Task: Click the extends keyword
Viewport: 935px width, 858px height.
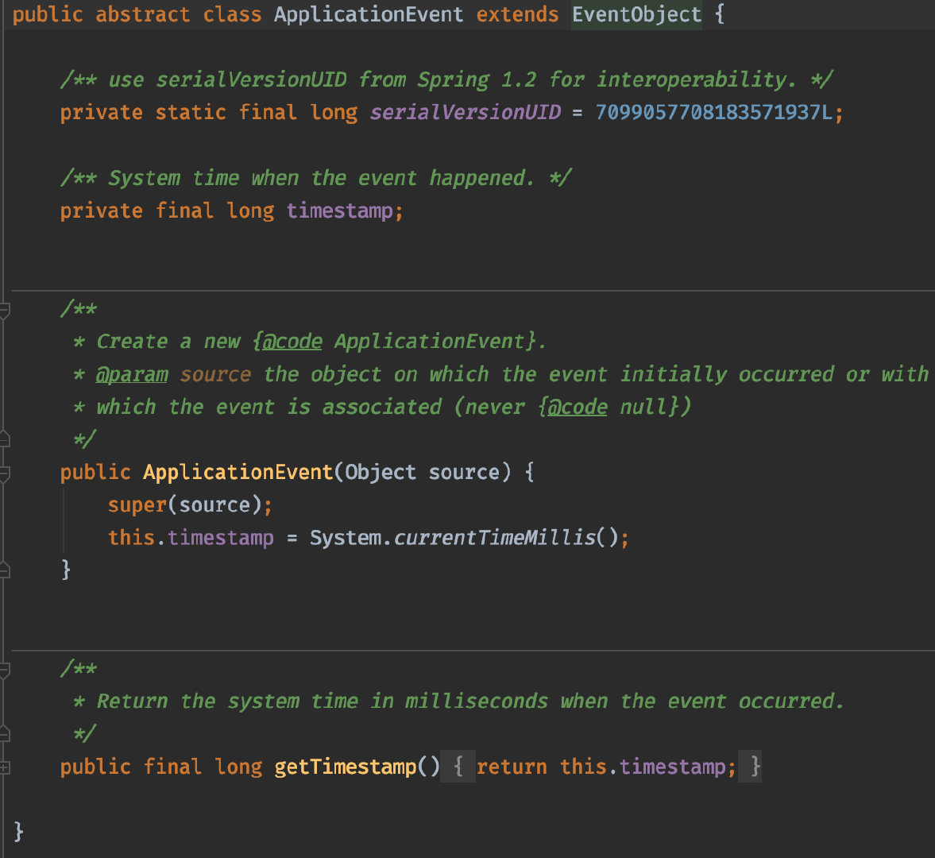Action: (517, 14)
